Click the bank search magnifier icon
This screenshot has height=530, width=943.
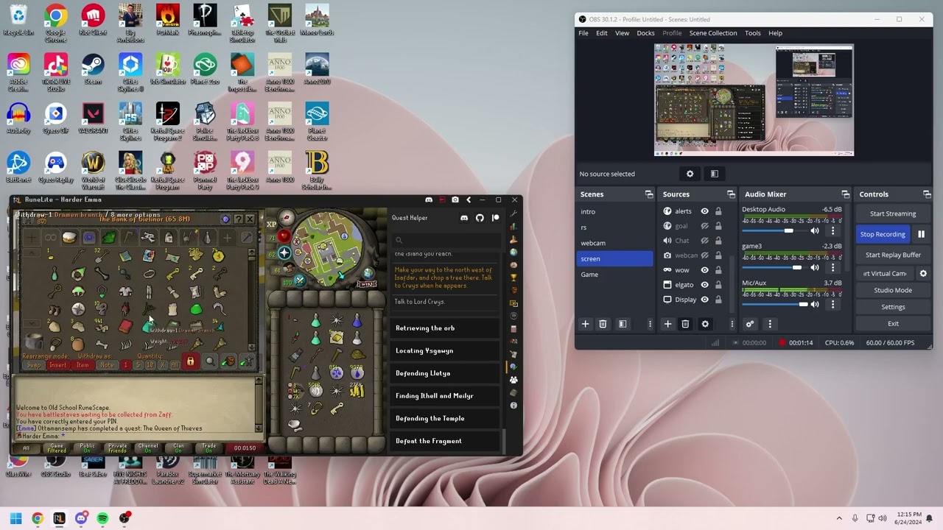(x=210, y=361)
